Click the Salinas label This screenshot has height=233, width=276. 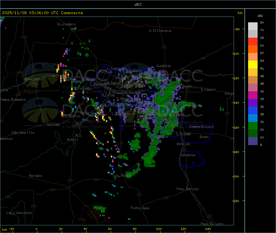click(x=53, y=124)
